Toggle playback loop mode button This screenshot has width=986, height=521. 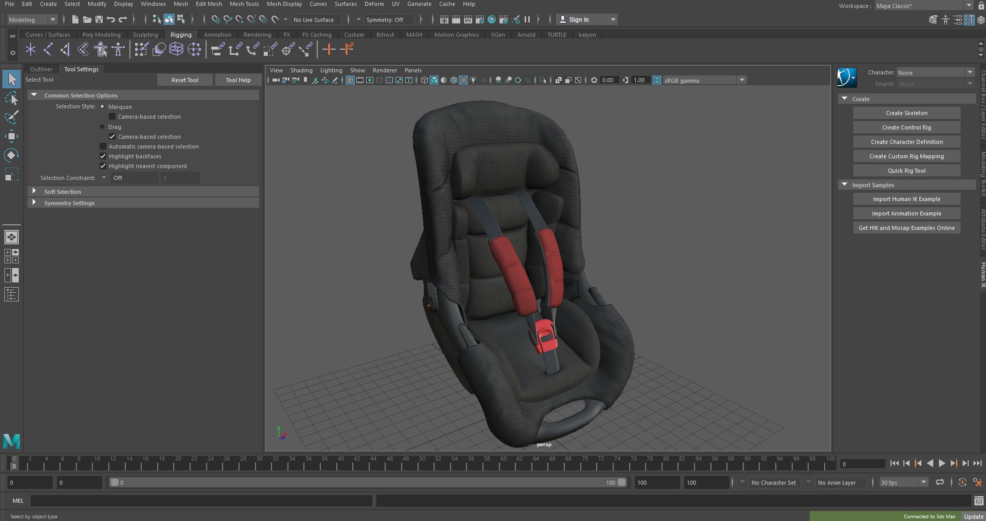click(x=940, y=482)
